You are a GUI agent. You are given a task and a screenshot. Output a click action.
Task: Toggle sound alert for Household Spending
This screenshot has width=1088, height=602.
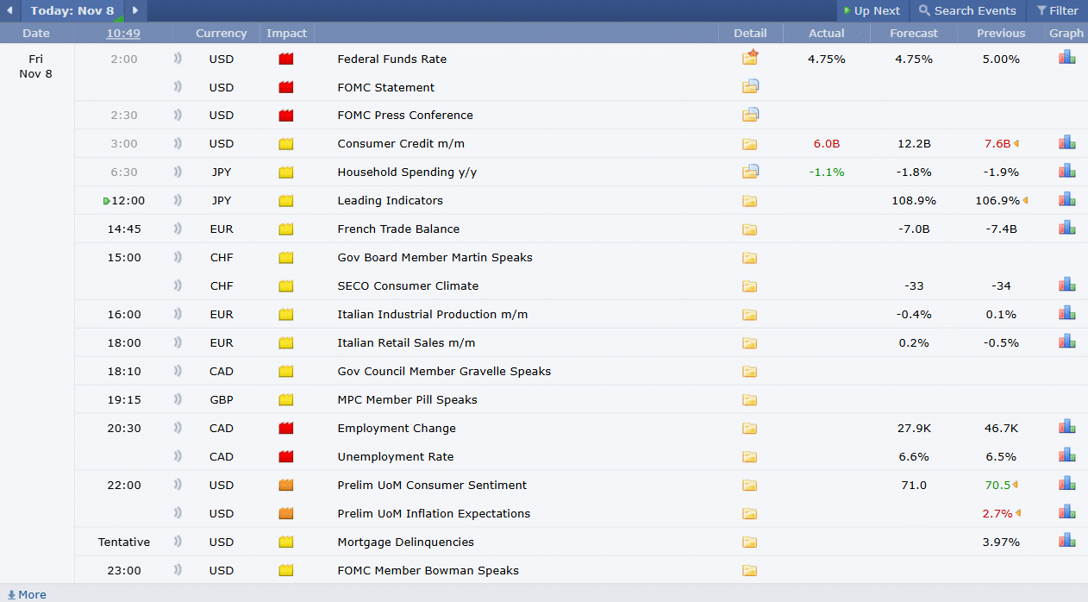[178, 172]
